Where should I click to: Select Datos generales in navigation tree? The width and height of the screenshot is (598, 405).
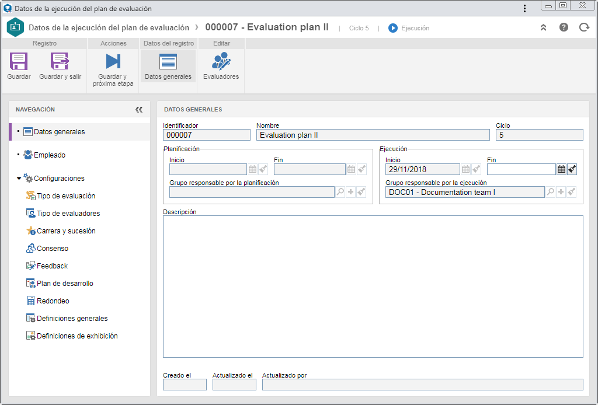(x=79, y=132)
